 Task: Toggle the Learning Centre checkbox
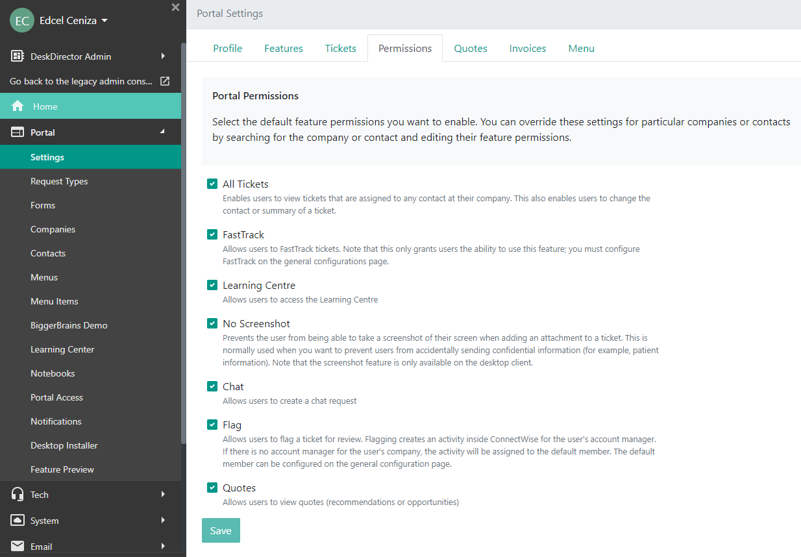[212, 285]
